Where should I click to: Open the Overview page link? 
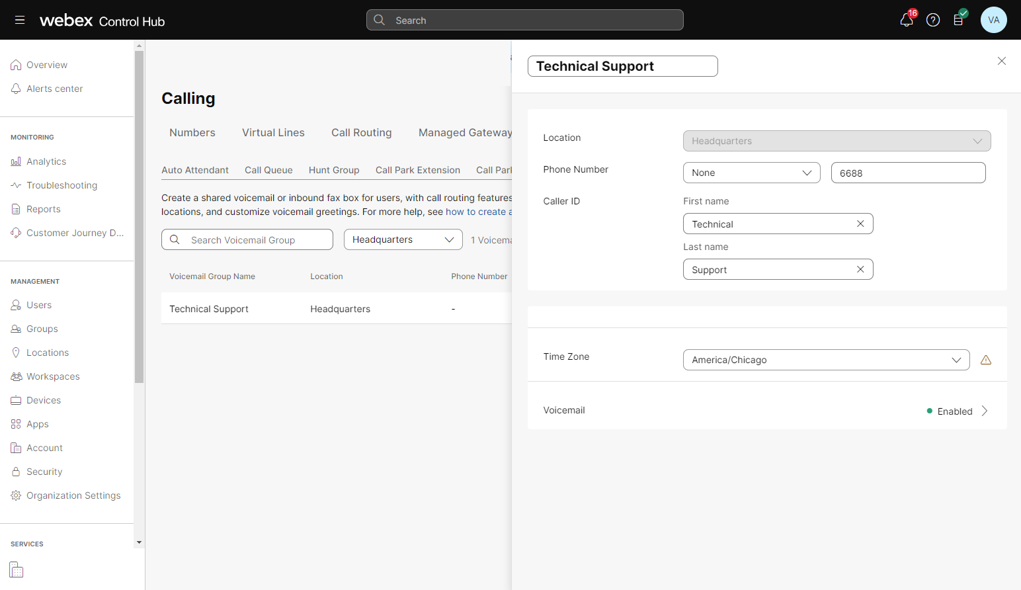47,65
